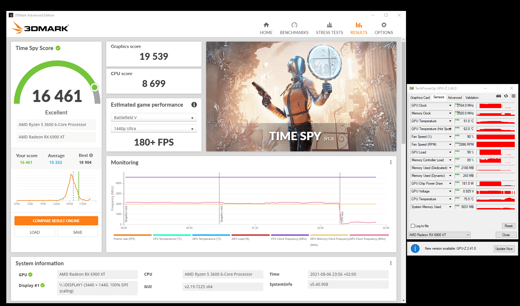Open the OPTIONS section
The width and height of the screenshot is (520, 306).
point(384,28)
